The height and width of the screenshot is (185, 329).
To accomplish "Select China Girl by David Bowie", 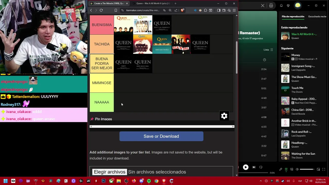I will click(303, 112).
